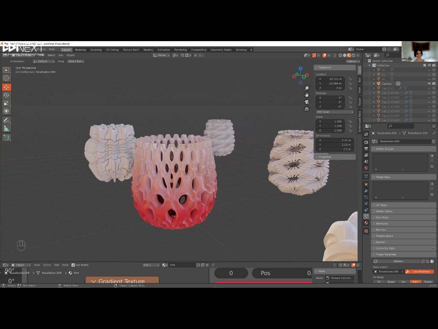The height and width of the screenshot is (329, 438).
Task: Open the Material properties tab
Action: click(x=366, y=223)
